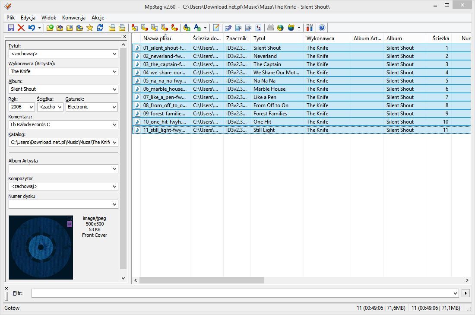
Task: Open the Konwersja menu
Action: tap(73, 18)
